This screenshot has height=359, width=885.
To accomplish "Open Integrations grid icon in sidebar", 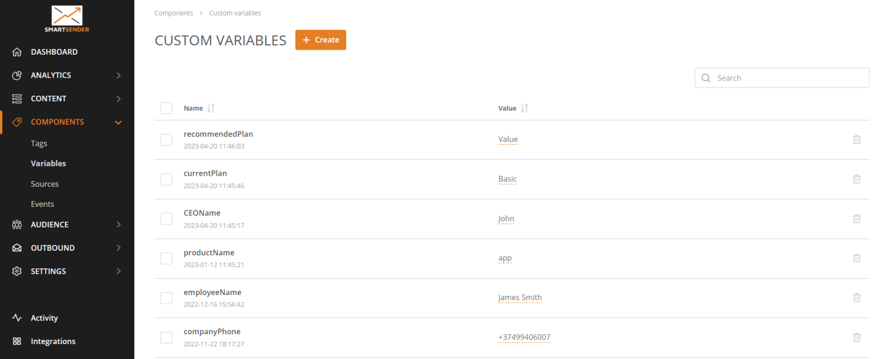I will [x=17, y=341].
